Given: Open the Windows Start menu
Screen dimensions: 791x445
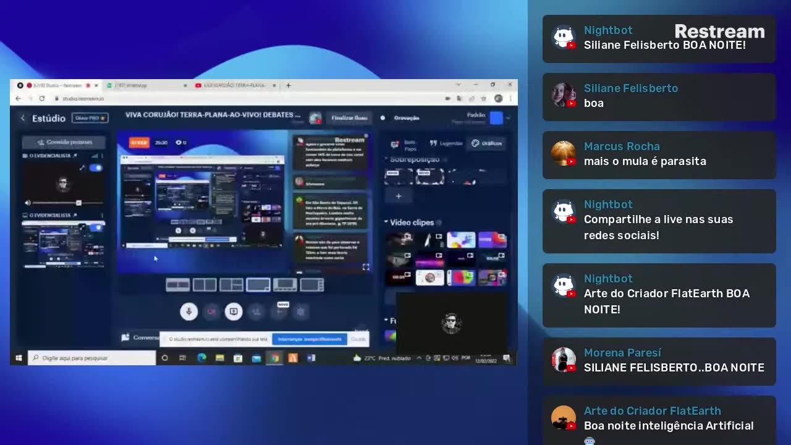Looking at the screenshot, I should (x=19, y=358).
